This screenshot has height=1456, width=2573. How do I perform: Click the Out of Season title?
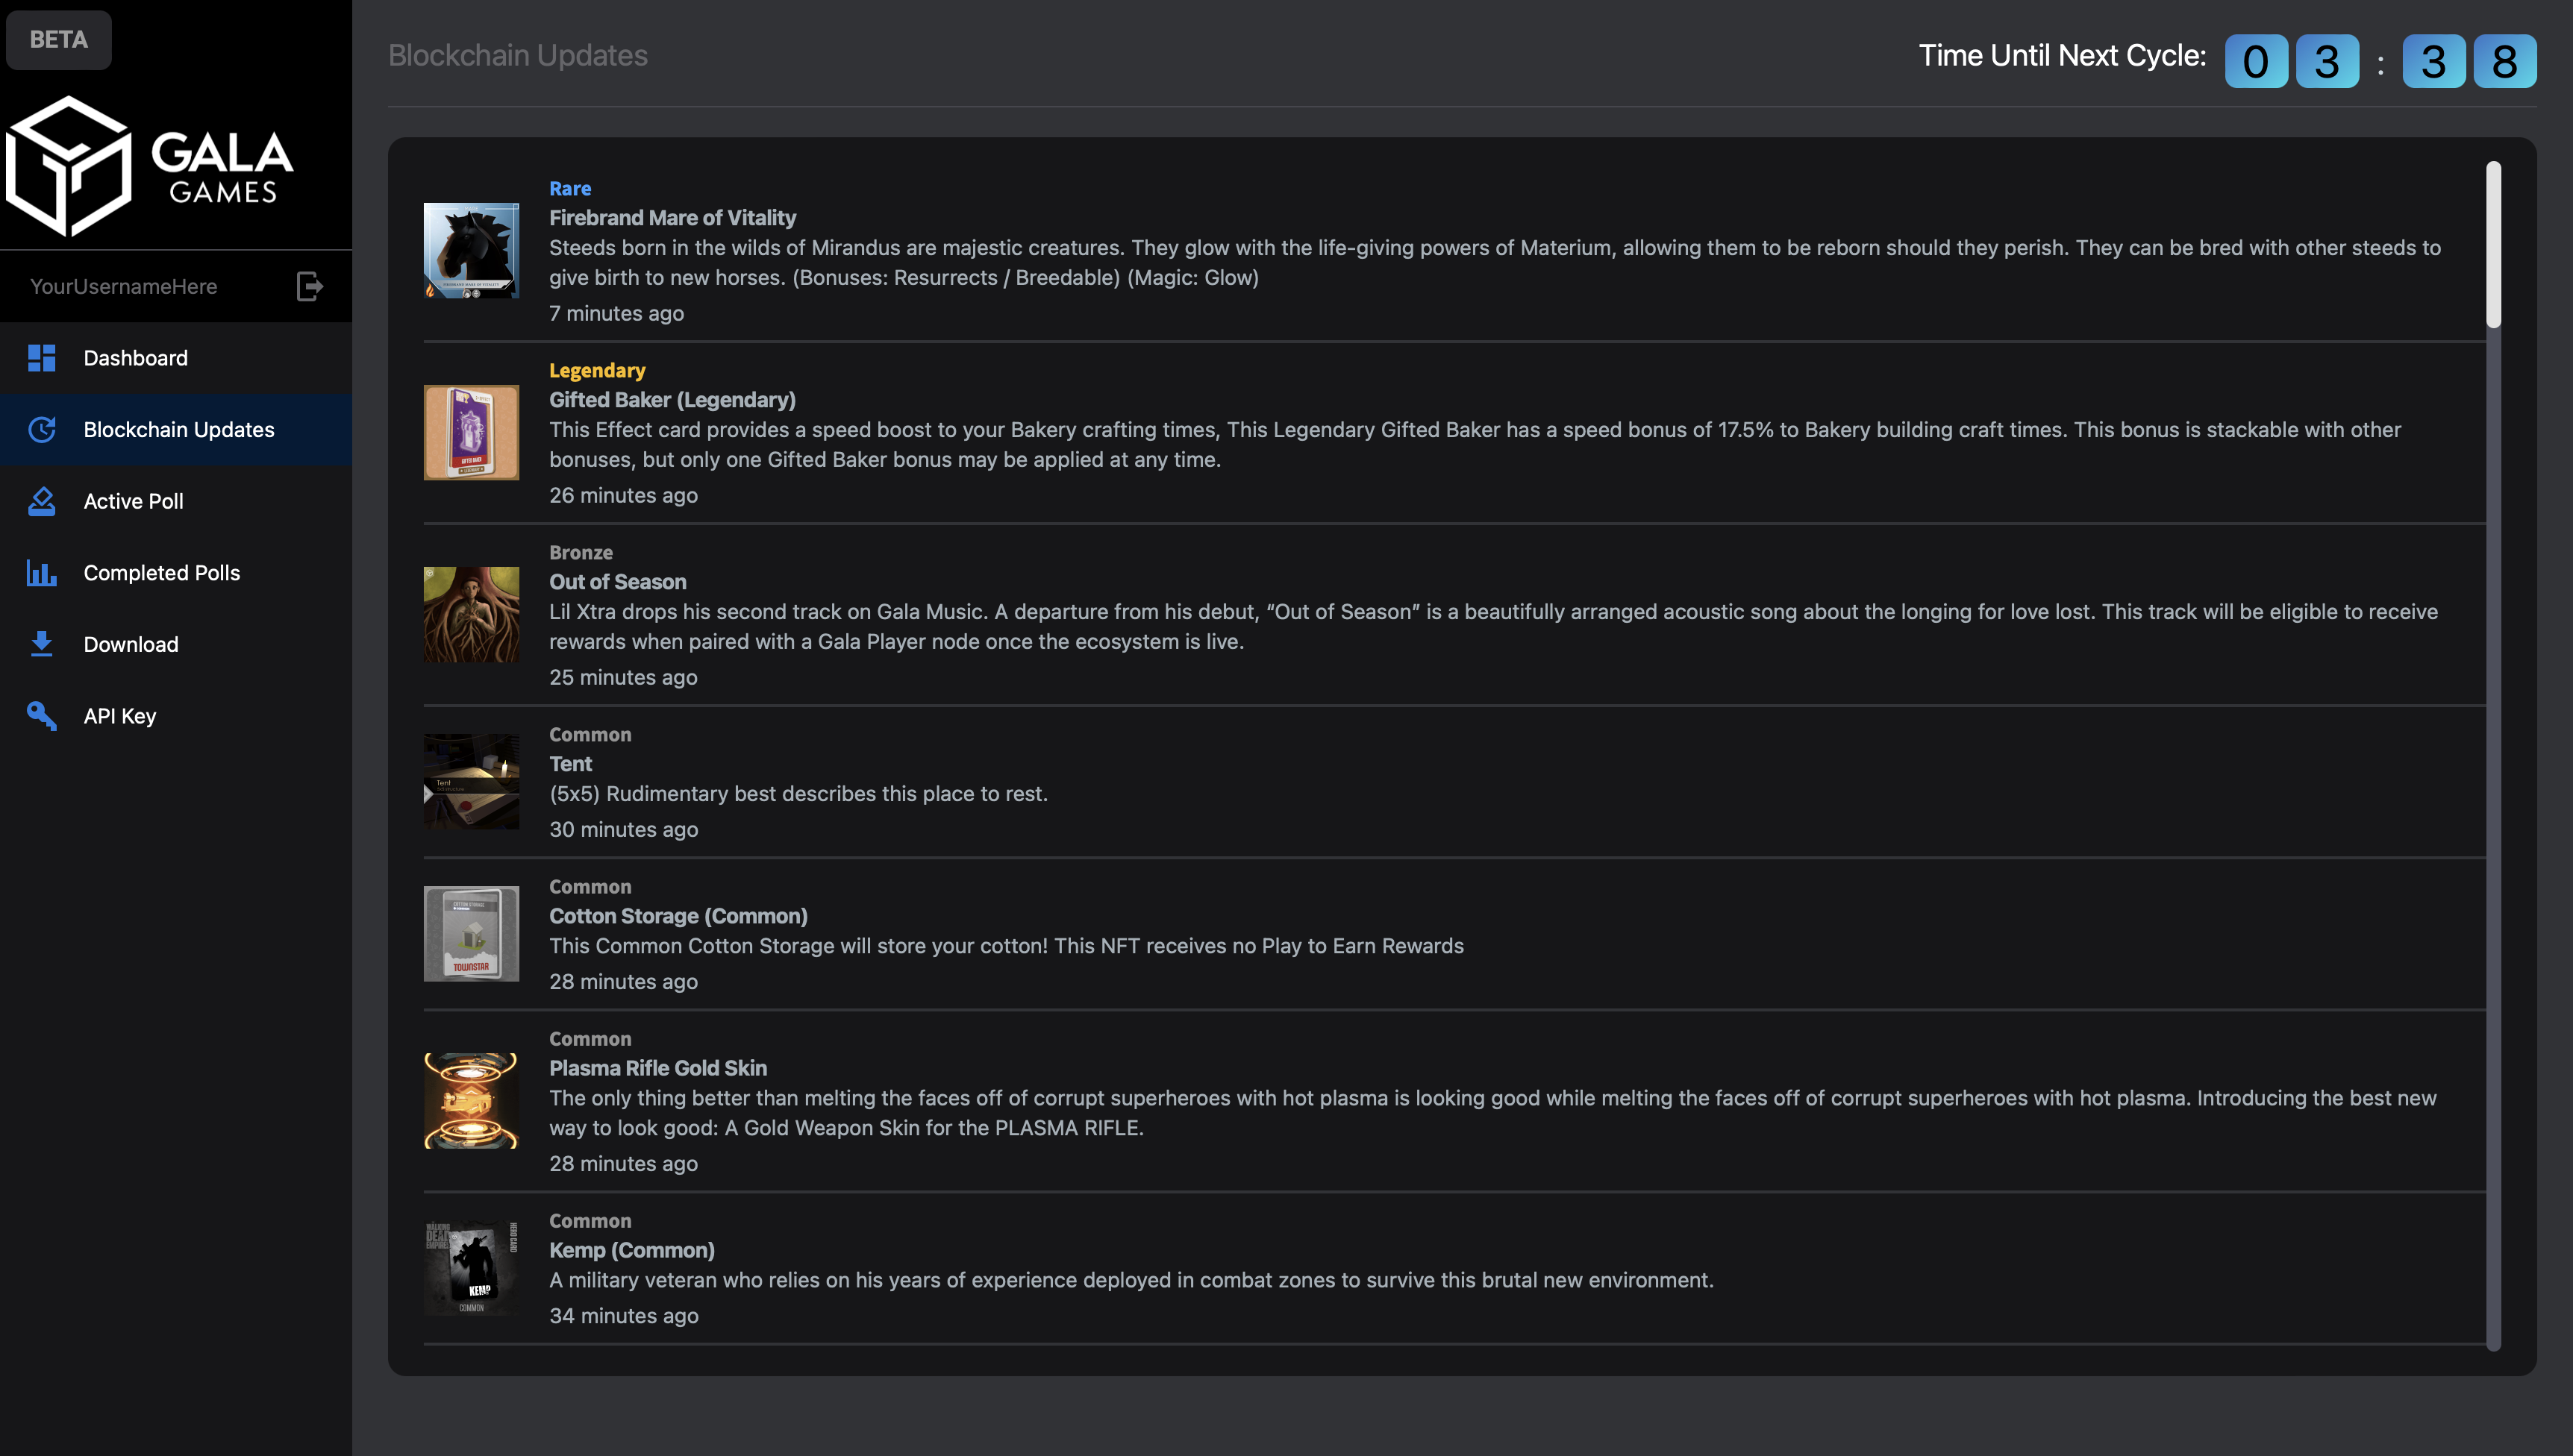coord(617,582)
